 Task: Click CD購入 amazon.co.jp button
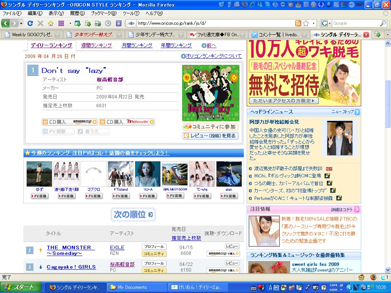(x=69, y=122)
